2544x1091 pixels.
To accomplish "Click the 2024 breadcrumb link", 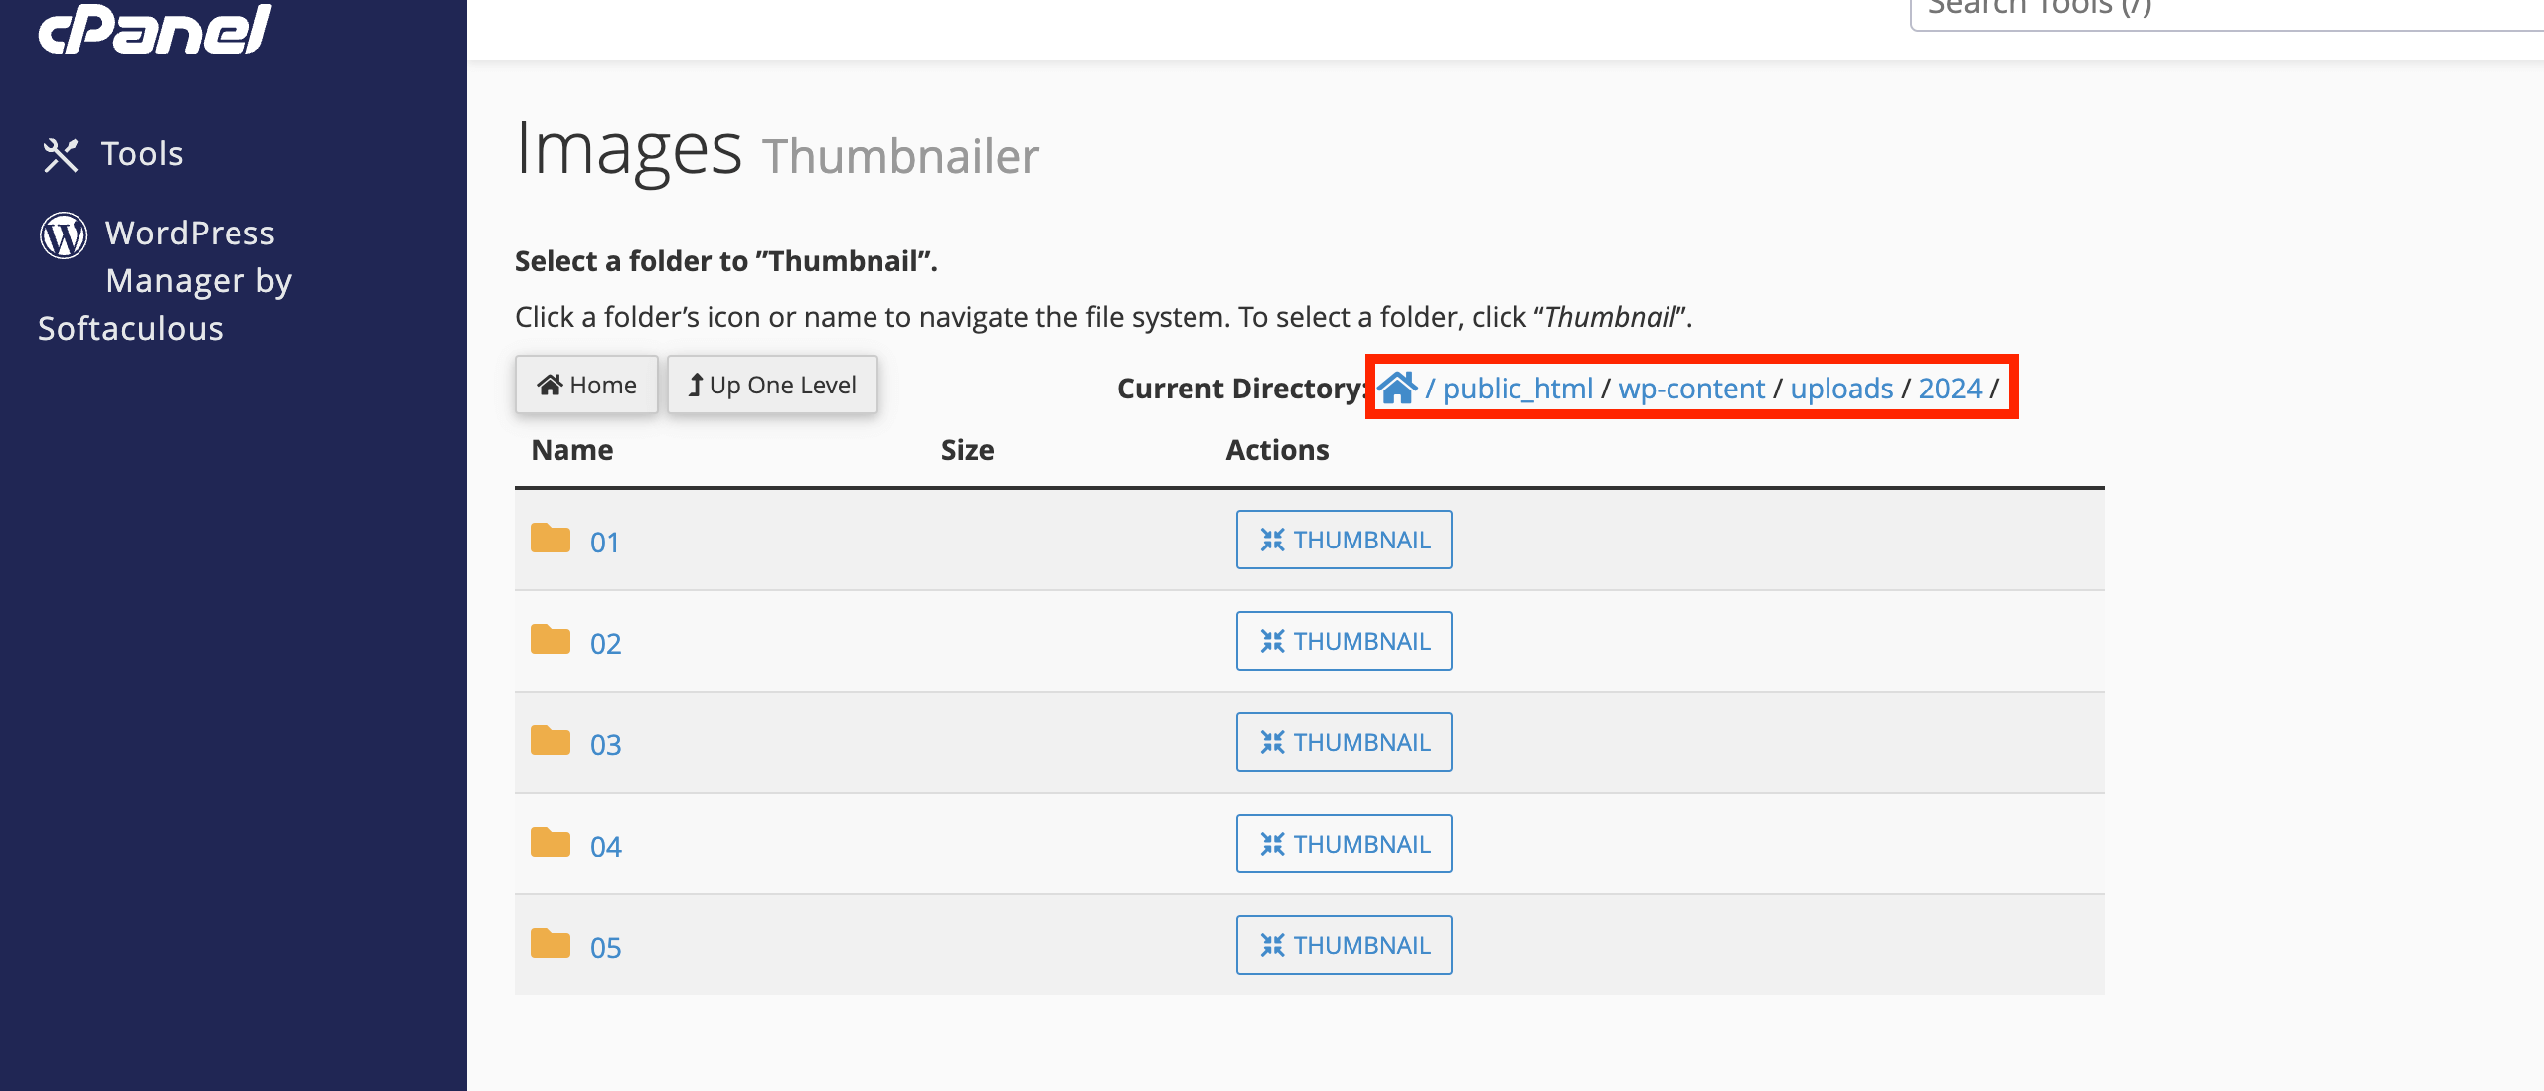I will pos(1950,388).
